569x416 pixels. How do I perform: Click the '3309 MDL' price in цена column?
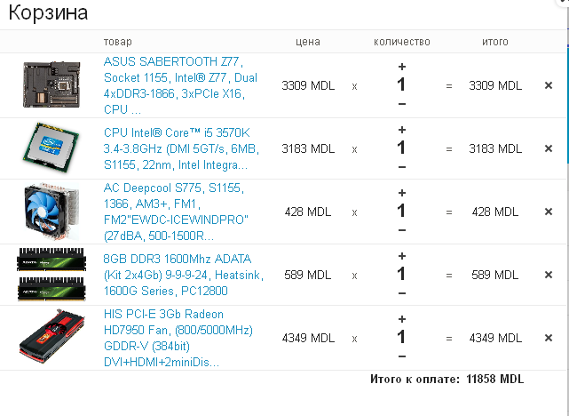308,85
